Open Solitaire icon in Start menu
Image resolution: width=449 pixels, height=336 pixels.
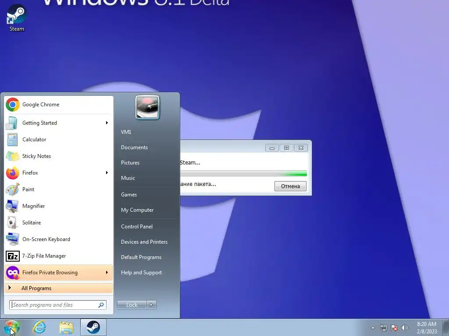pyautogui.click(x=13, y=223)
